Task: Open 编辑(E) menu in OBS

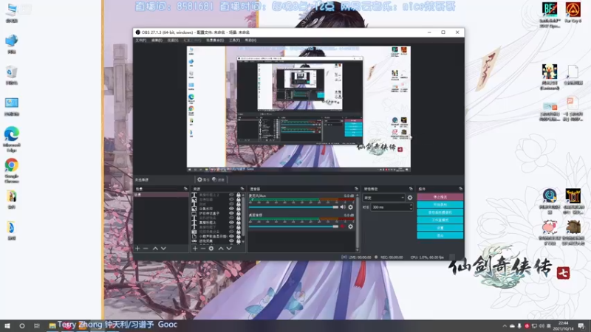Action: click(x=157, y=41)
